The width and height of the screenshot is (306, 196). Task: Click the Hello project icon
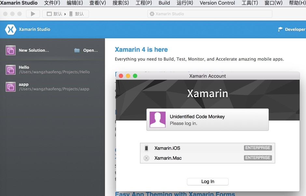[x=10, y=70]
